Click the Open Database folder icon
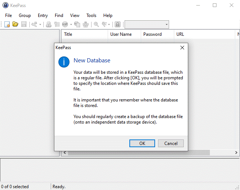The image size is (240, 190). [x=15, y=24]
